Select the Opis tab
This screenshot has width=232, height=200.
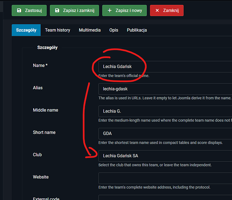tap(114, 30)
